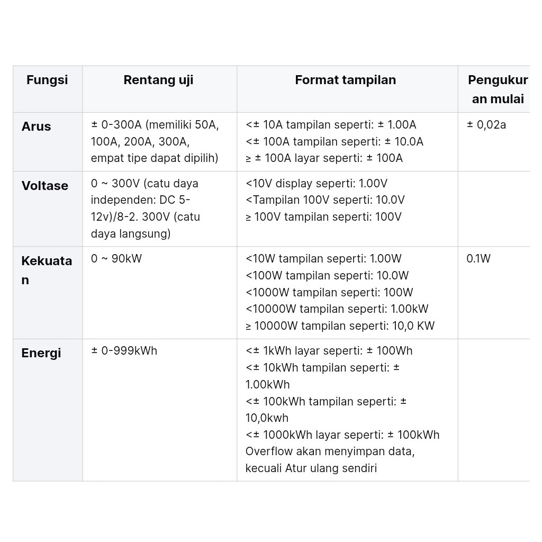Select the ± 0-999kWh range cell
Image resolution: width=542 pixels, height=542 pixels.
(124, 351)
